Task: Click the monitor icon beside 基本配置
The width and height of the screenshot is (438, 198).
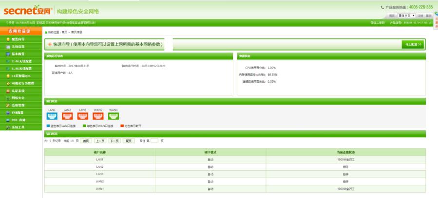Action: tap(8, 54)
